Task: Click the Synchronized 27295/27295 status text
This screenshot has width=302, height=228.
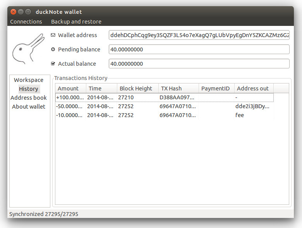Action: click(44, 214)
